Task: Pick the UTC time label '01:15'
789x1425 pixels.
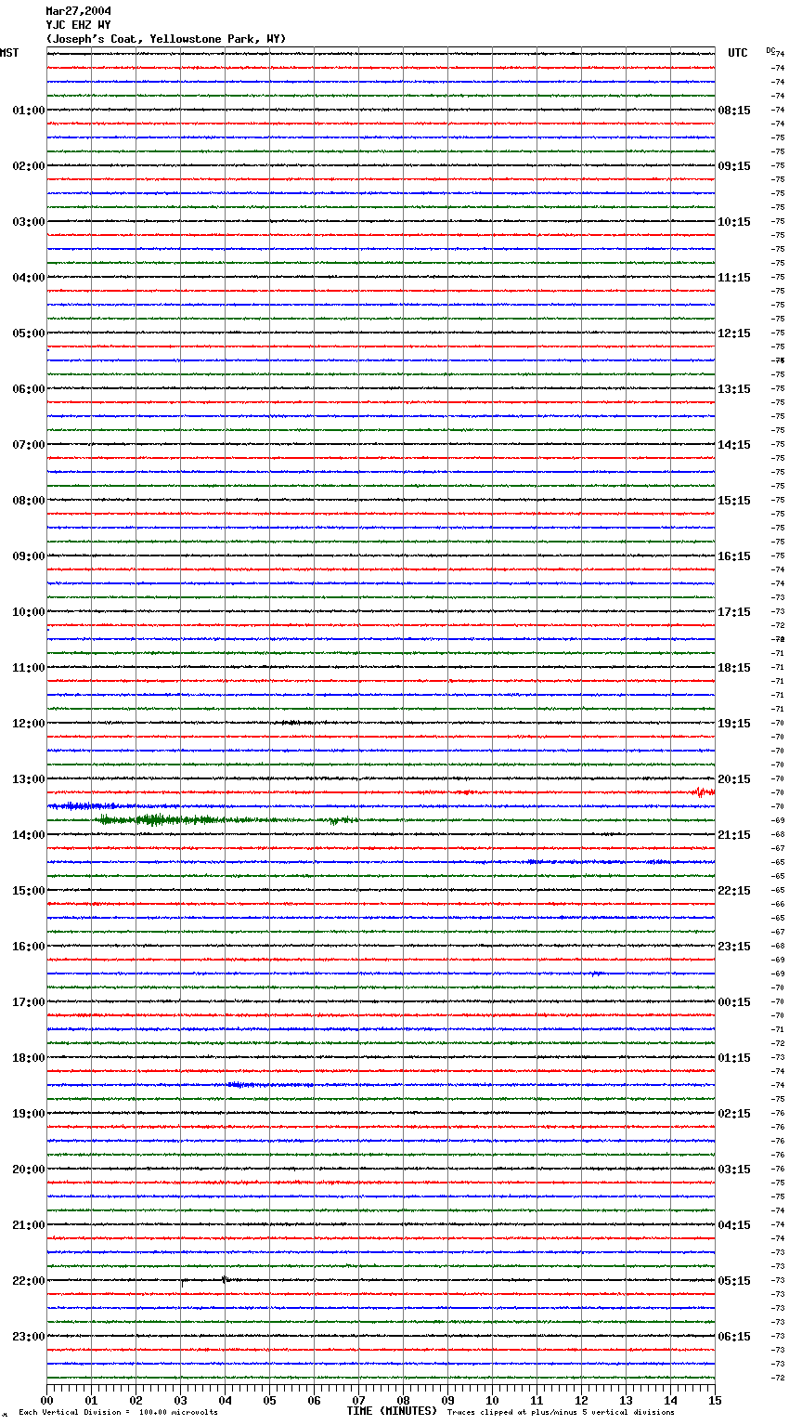Action: (x=734, y=1058)
